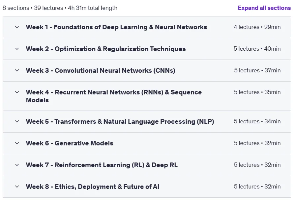Click the Expand all sections link
Viewport: 293px width, 200px height.
[x=264, y=8]
